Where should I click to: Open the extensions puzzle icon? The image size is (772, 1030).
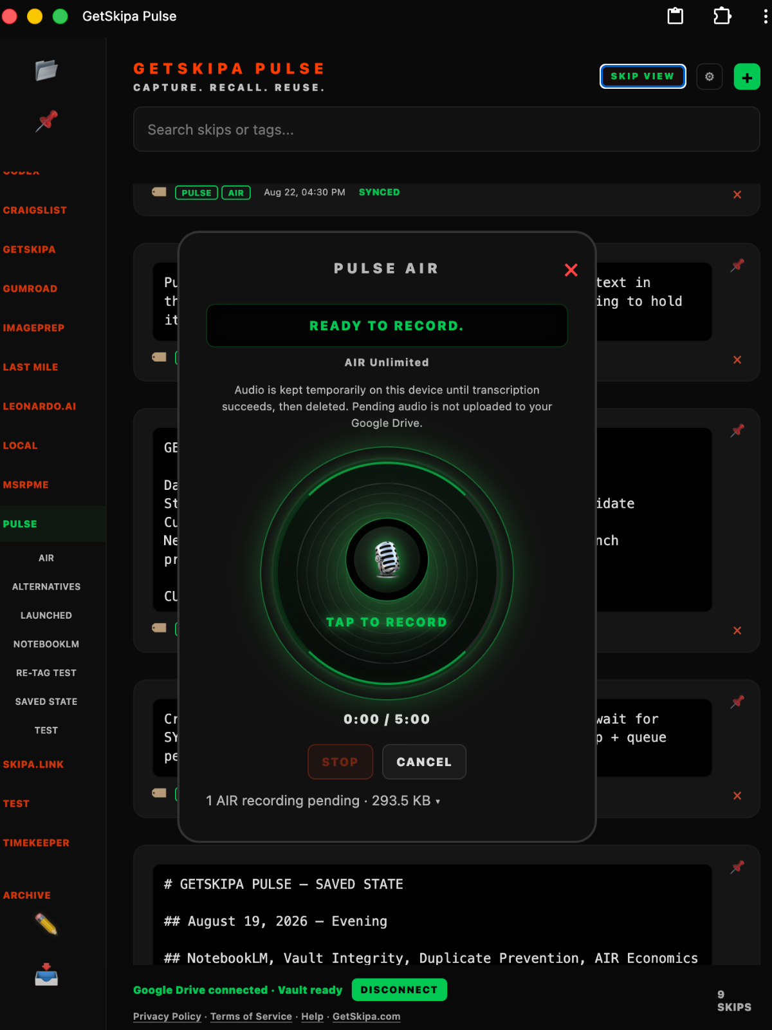722,16
